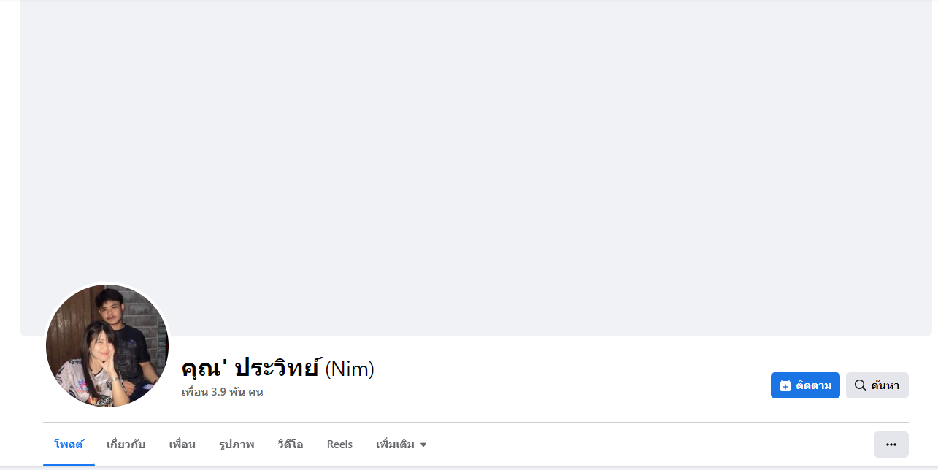Click the (Nim) nickname text
The width and height of the screenshot is (938, 470).
[x=350, y=369]
